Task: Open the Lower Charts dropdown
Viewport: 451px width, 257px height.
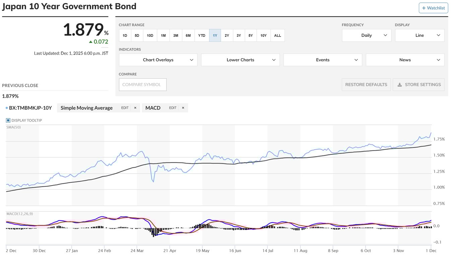Action: 240,60
